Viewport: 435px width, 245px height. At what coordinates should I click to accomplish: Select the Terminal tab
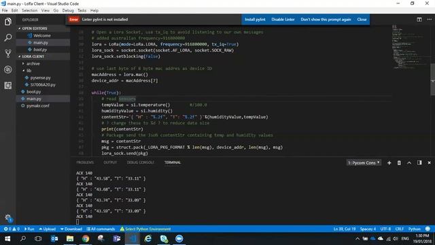172,163
